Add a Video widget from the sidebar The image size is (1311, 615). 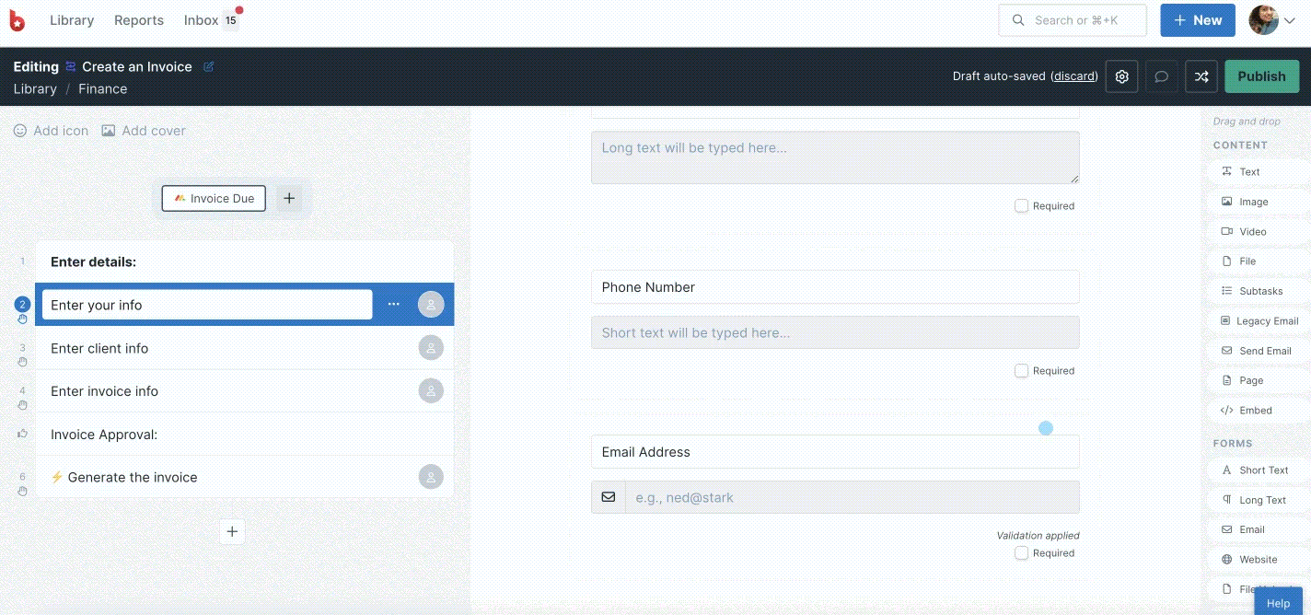pos(1250,231)
